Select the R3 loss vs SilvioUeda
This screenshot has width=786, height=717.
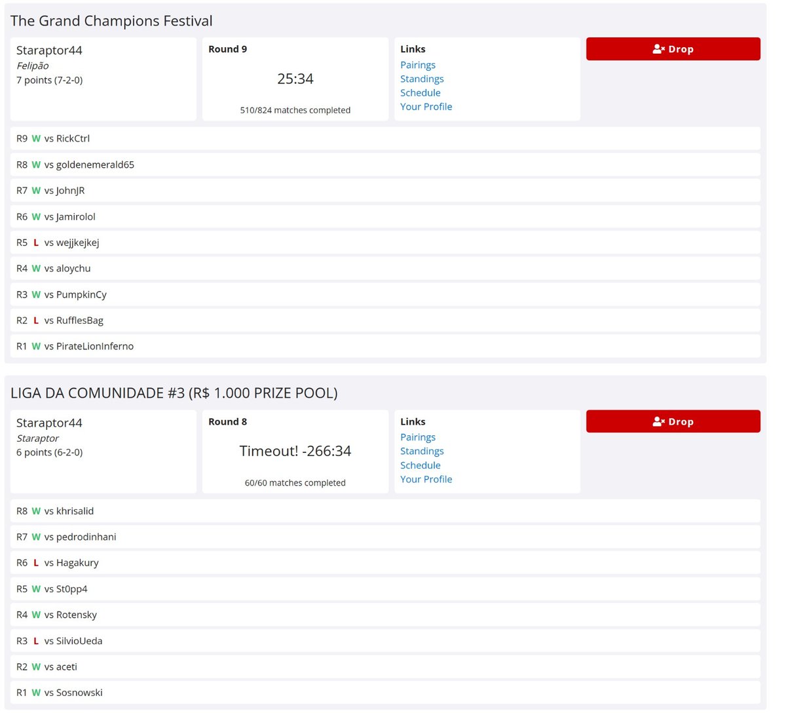(385, 640)
